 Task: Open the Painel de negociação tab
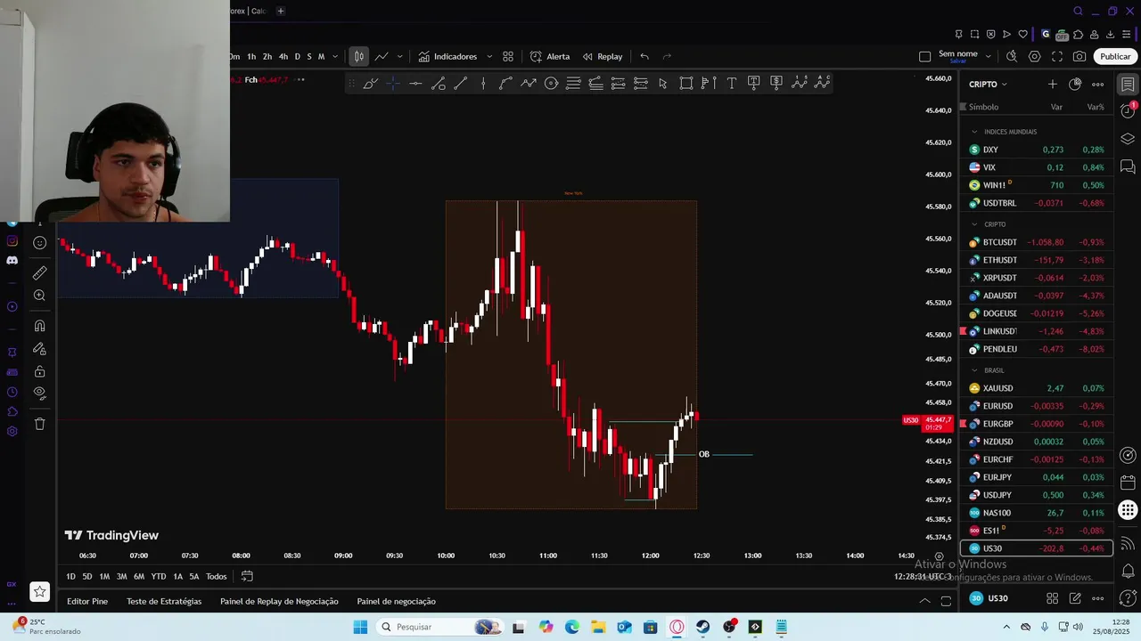point(396,601)
